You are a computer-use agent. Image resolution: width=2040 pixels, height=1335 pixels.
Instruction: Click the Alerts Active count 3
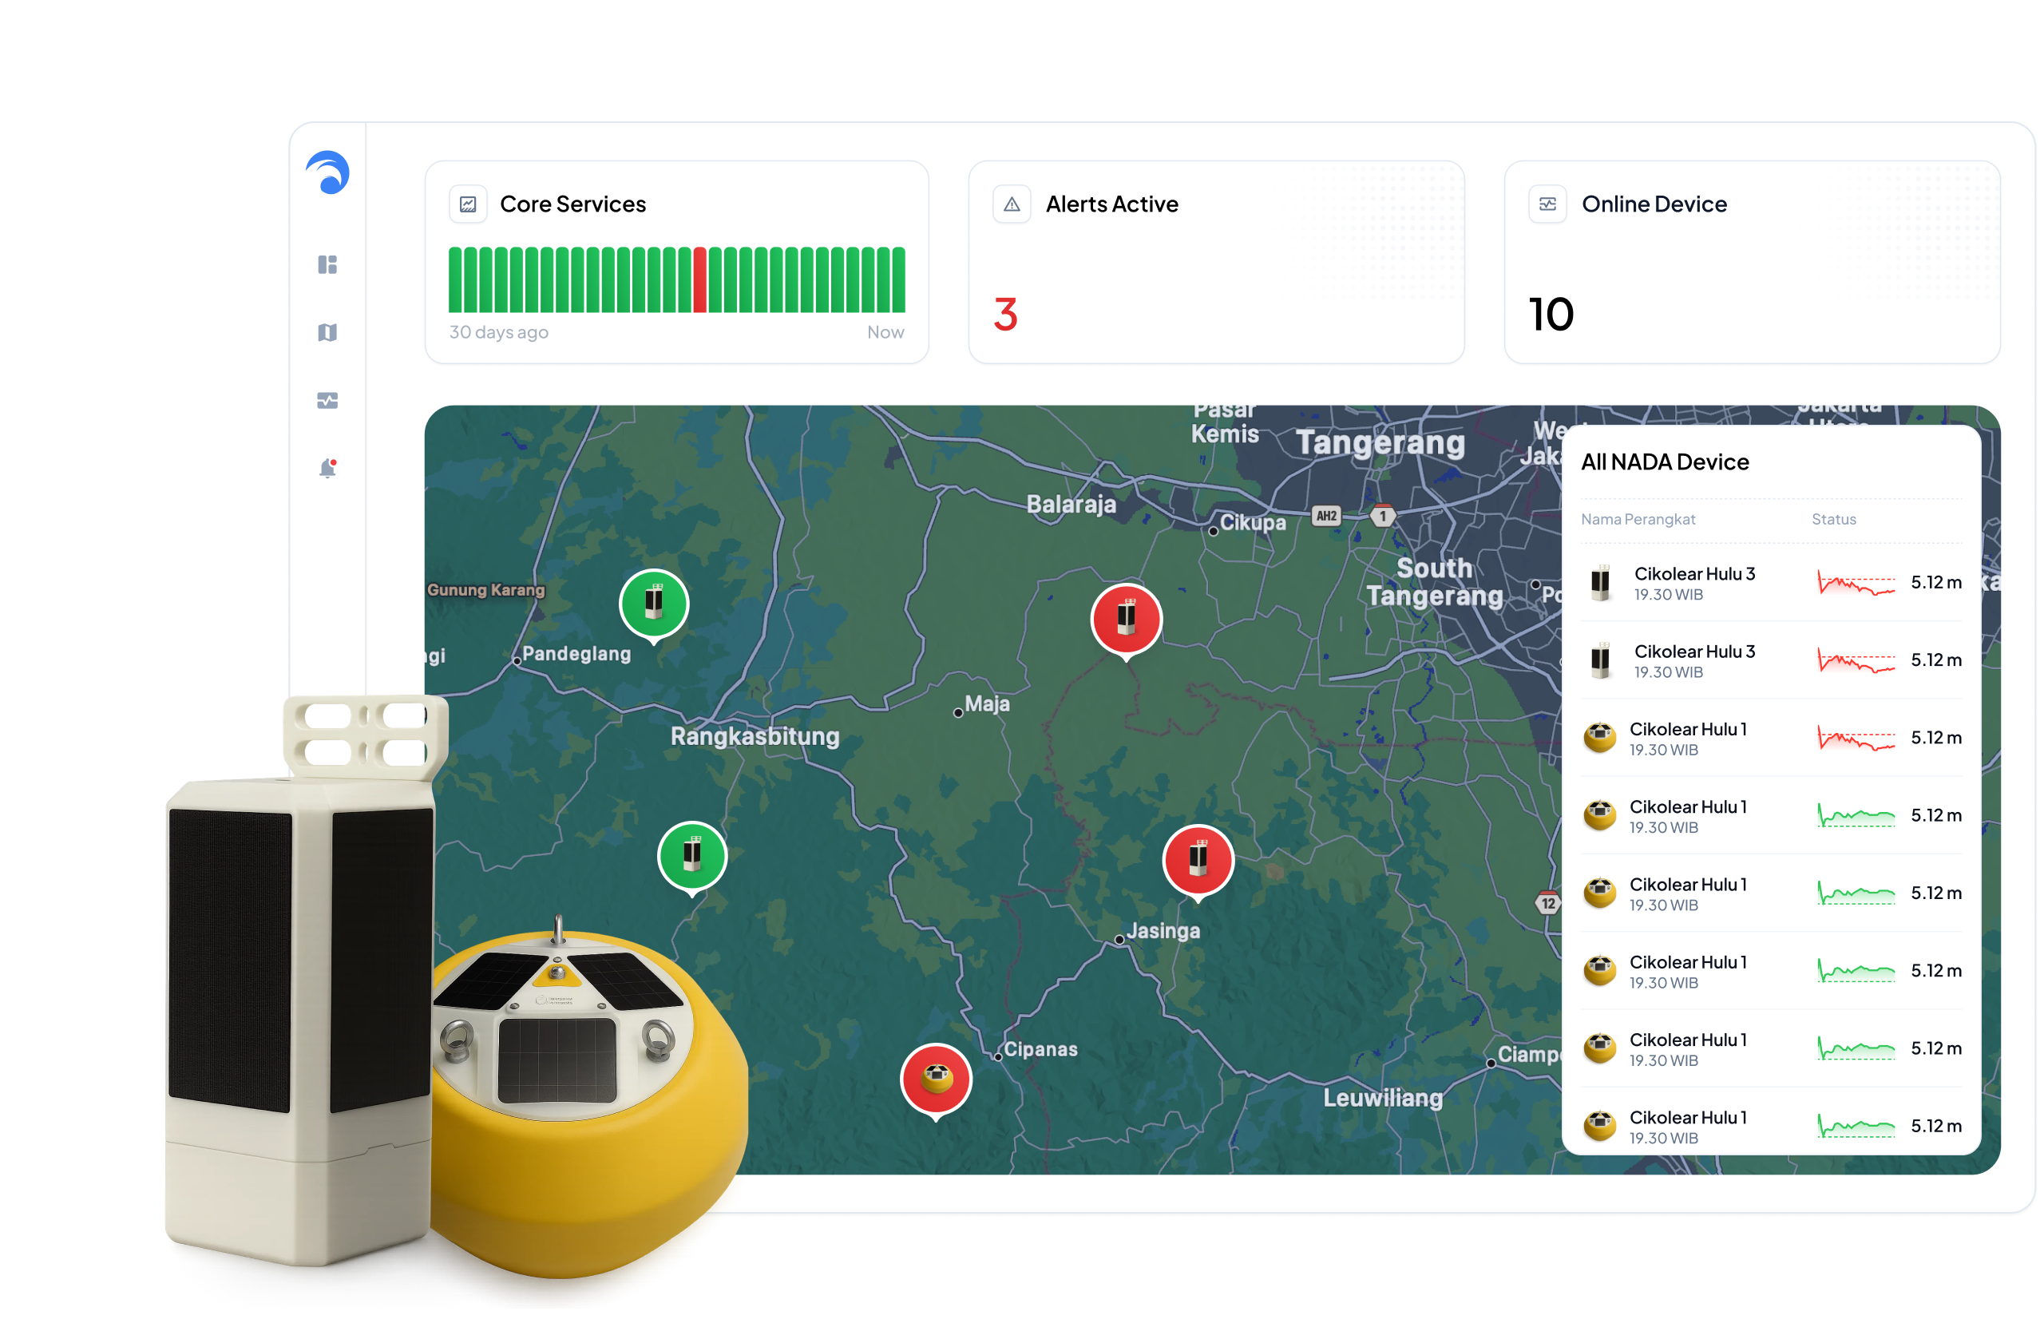[1005, 315]
